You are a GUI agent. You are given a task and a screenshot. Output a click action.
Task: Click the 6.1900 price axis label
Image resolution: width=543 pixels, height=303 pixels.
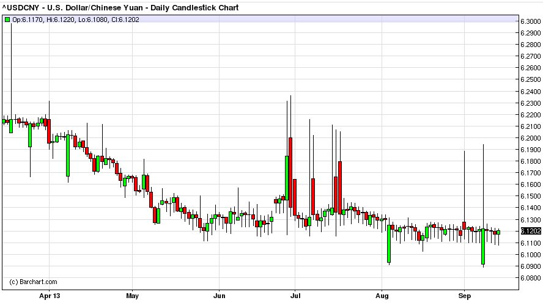coord(531,150)
